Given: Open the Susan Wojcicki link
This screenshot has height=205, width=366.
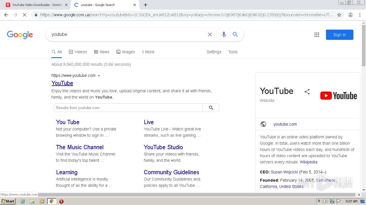Looking at the screenshot, I should click(x=284, y=172).
